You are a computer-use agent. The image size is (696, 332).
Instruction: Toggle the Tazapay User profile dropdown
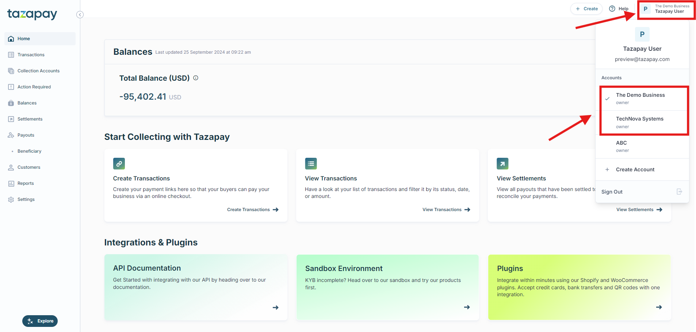point(666,9)
